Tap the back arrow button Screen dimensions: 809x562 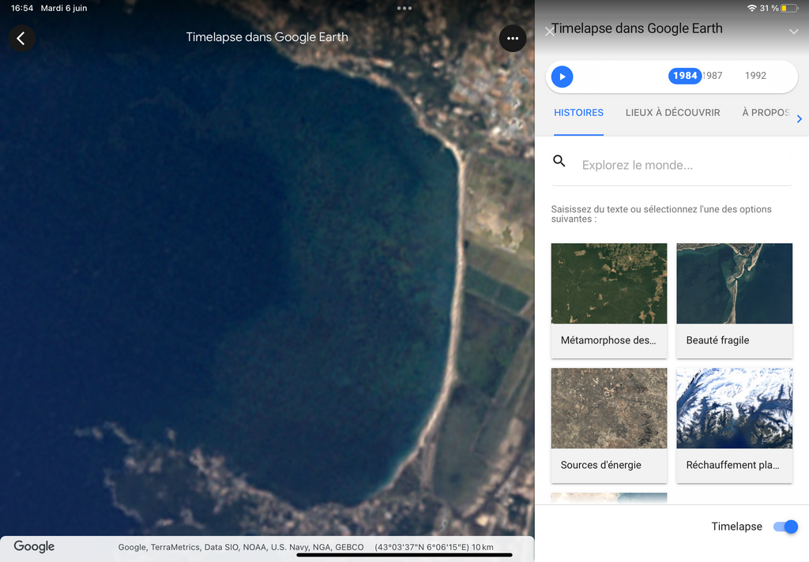click(x=21, y=38)
